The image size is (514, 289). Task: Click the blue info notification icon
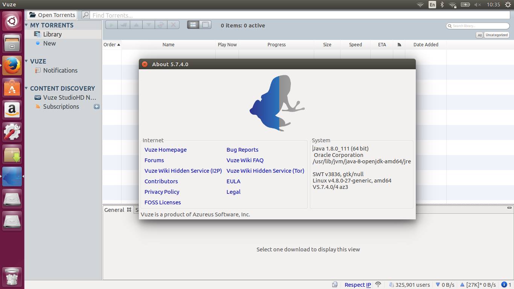pyautogui.click(x=504, y=285)
